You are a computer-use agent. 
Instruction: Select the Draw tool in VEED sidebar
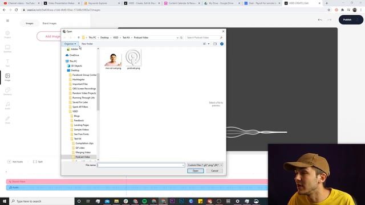(x=7, y=120)
